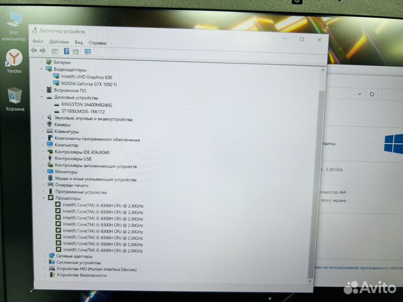403x302 pixels.
Task: Expand Звуковые, игровые и видеоустройства category
Action: coord(43,117)
